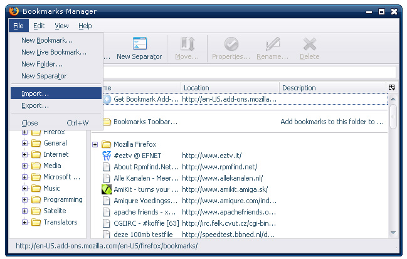Click the status bar URL text
This screenshot has height=259, width=407.
107,246
